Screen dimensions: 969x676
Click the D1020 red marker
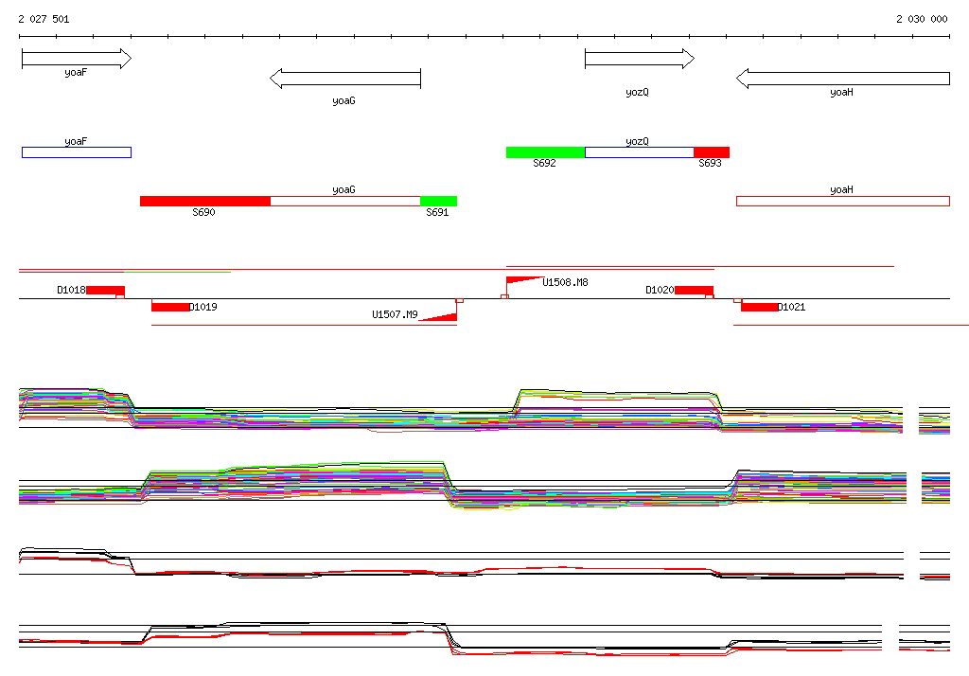(694, 290)
